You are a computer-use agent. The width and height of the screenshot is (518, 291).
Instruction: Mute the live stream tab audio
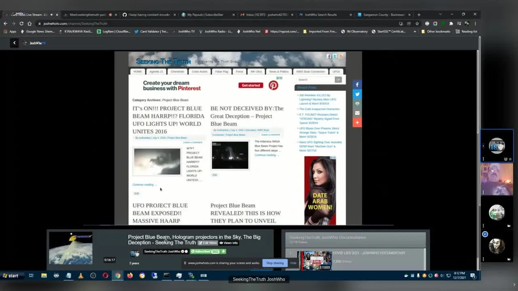(x=51, y=15)
